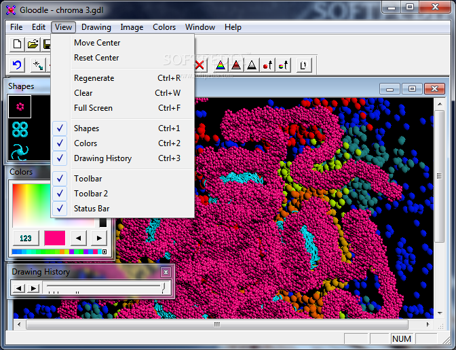Toggle Colors panel visibility in View menu
Viewport: 456px width, 350px height.
pyautogui.click(x=122, y=143)
